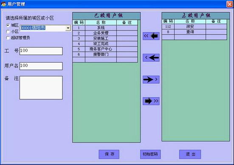Click code cell 8 in right table
234x165 pixels.
(x=168, y=32)
